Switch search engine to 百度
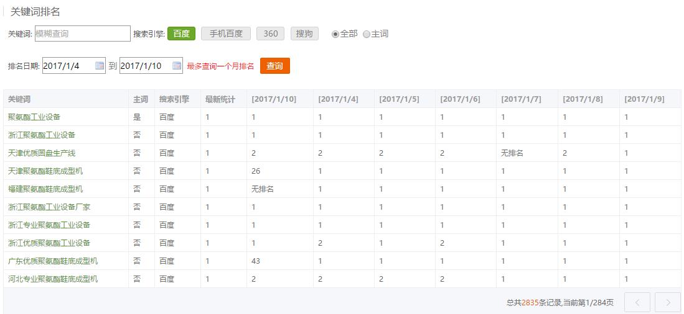Image resolution: width=684 pixels, height=314 pixels. (182, 34)
